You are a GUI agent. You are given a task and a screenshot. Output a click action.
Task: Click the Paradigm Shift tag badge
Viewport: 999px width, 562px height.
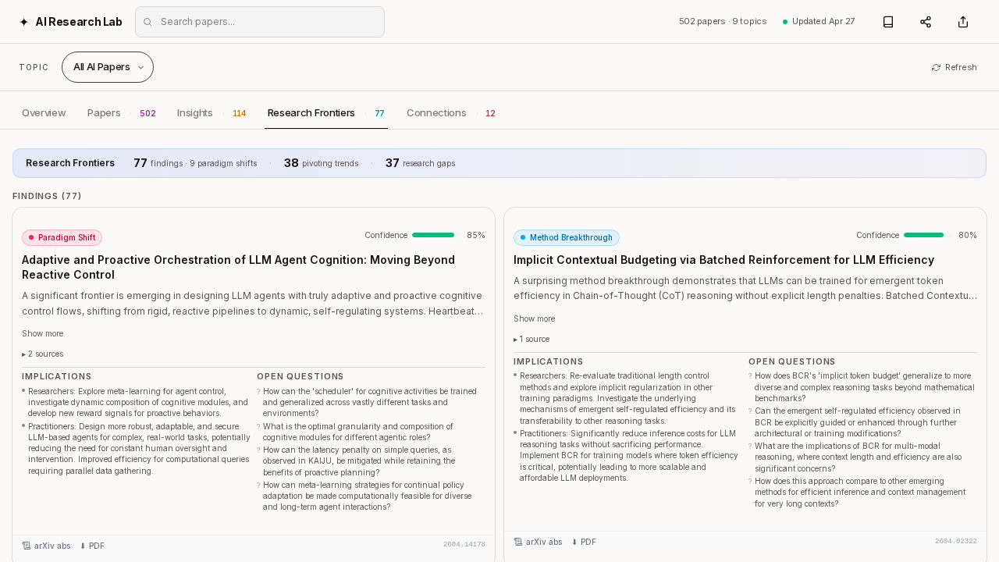click(x=62, y=237)
